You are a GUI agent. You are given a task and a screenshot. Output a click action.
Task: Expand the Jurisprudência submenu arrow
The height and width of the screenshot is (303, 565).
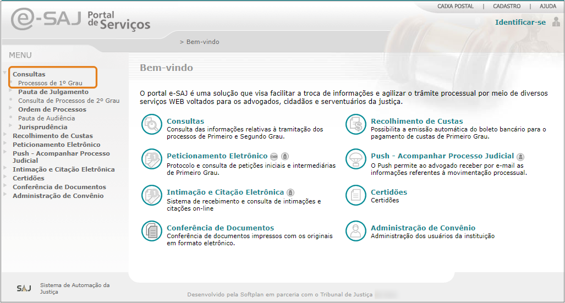click(11, 126)
